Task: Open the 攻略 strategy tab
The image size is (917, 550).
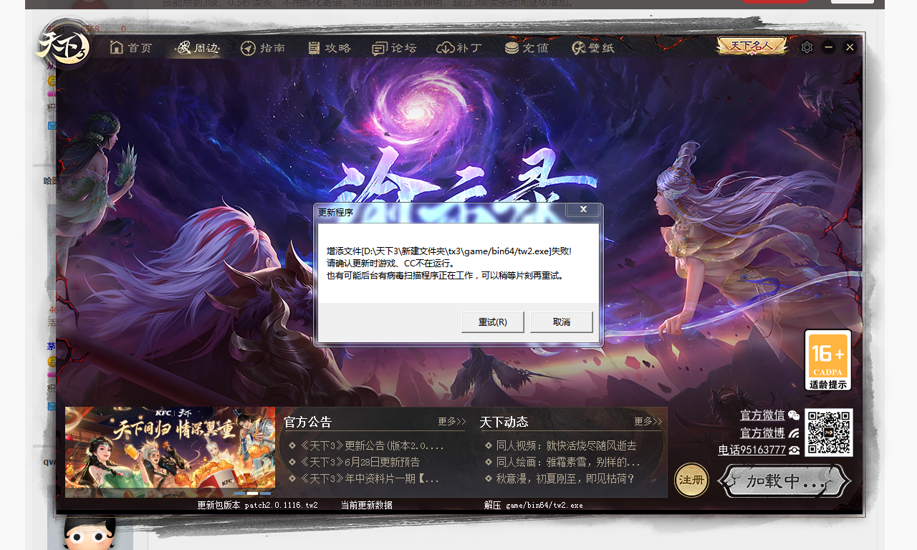Action: pyautogui.click(x=329, y=48)
